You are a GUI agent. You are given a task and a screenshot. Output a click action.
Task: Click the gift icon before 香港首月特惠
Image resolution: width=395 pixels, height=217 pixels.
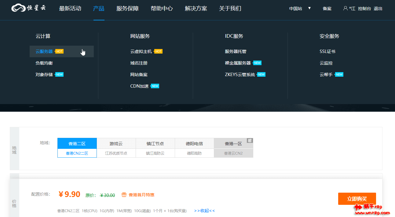pos(124,195)
